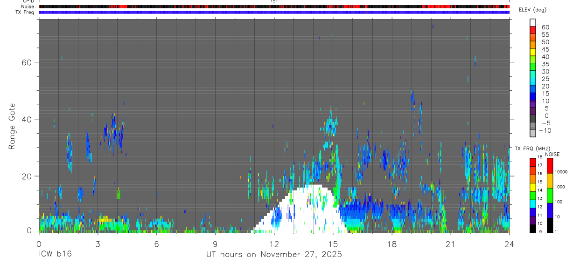Viewport: 573px width, 264px height.
Task: Pick the light gray bottom ELEV swatch
Action: [533, 134]
